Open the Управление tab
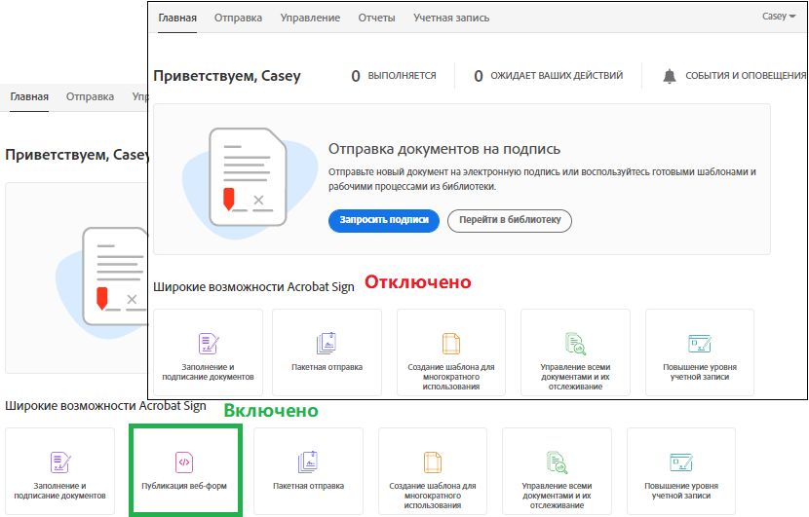 tap(310, 18)
